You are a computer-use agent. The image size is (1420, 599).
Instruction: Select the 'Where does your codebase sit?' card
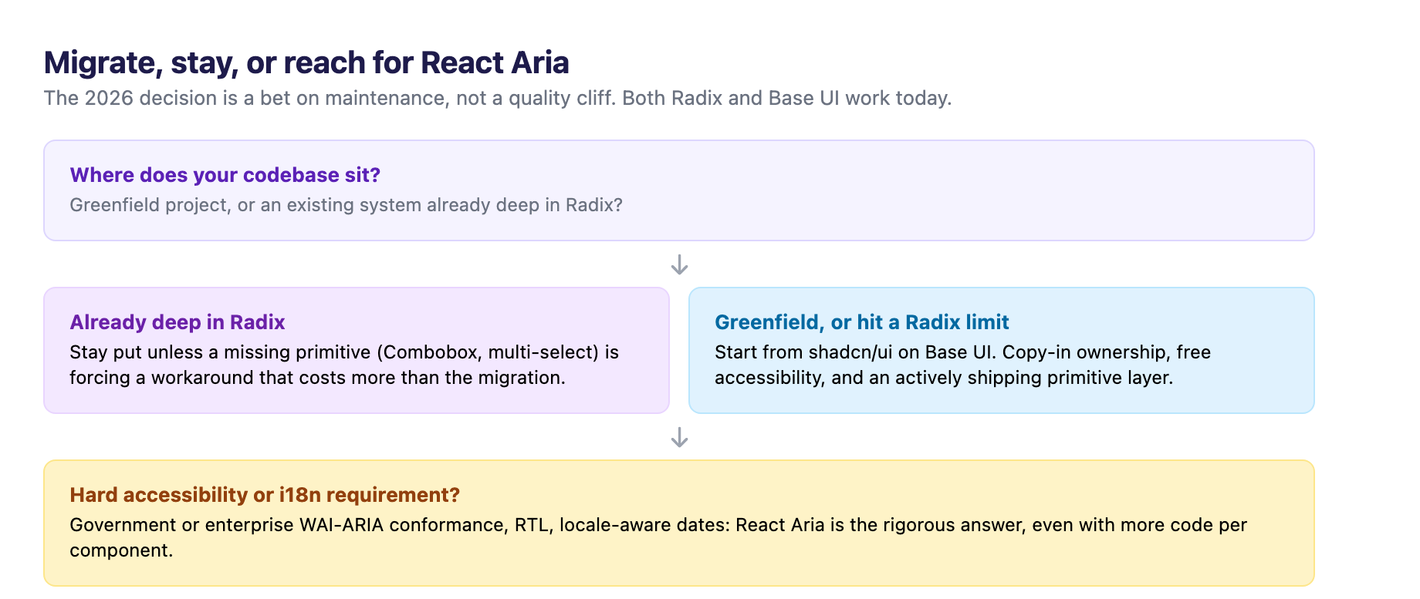[x=679, y=190]
